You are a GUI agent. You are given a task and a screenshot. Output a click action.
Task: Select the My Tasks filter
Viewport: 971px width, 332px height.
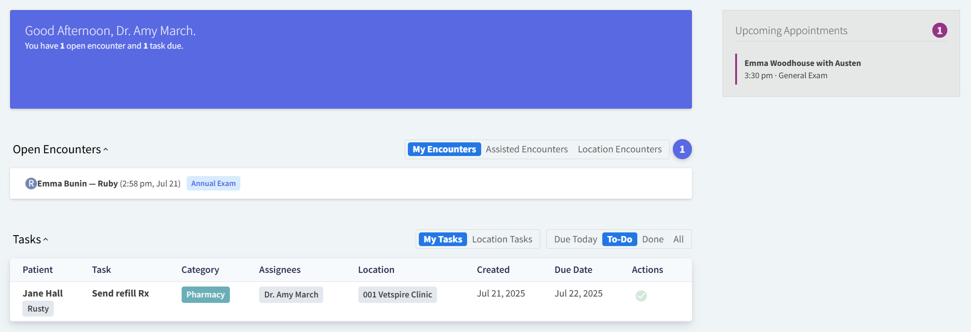tap(442, 239)
